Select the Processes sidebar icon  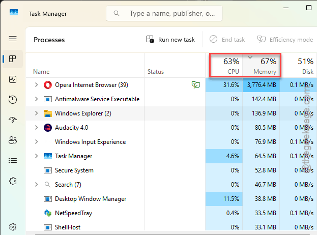13,59
